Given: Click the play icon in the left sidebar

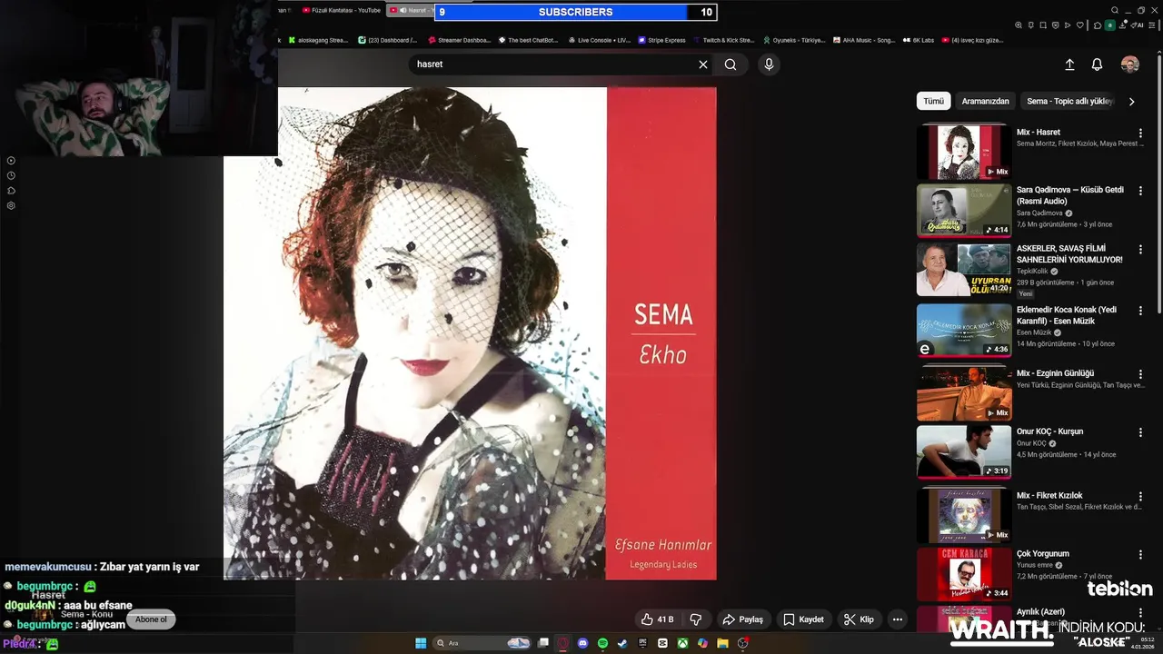Looking at the screenshot, I should [x=11, y=161].
